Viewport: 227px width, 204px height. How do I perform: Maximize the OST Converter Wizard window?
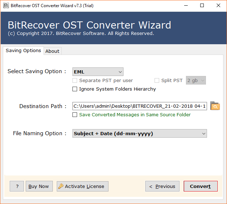202,5
